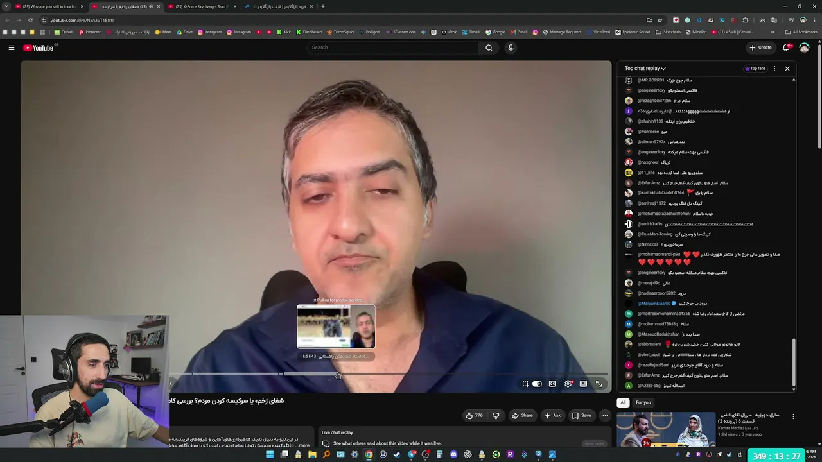
Task: Reload the current page
Action: tap(30, 20)
